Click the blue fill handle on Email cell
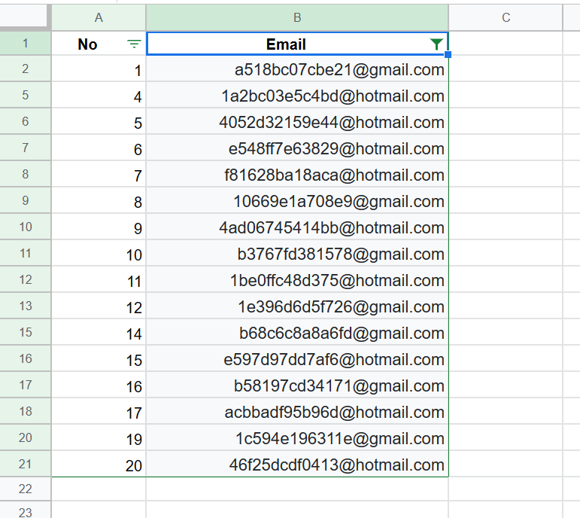 point(448,55)
